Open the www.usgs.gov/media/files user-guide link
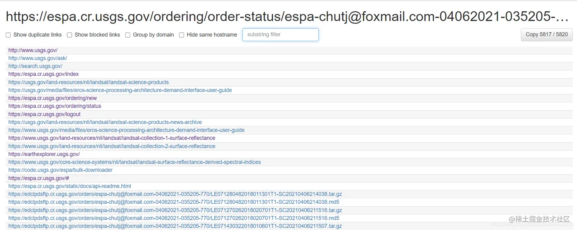The height and width of the screenshot is (230, 577). [x=126, y=130]
